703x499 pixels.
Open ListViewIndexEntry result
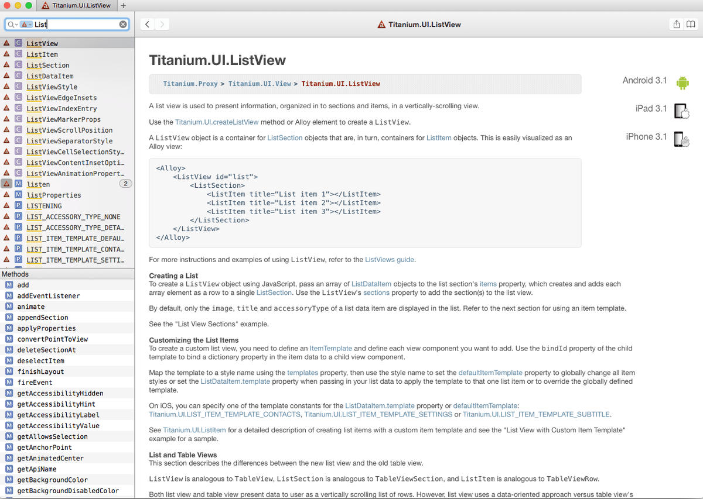(x=67, y=108)
